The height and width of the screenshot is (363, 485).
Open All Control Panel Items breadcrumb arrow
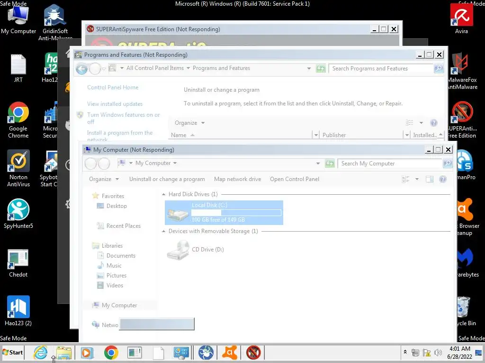click(x=188, y=68)
